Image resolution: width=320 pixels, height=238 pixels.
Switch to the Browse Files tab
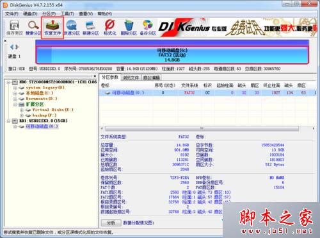[131, 78]
